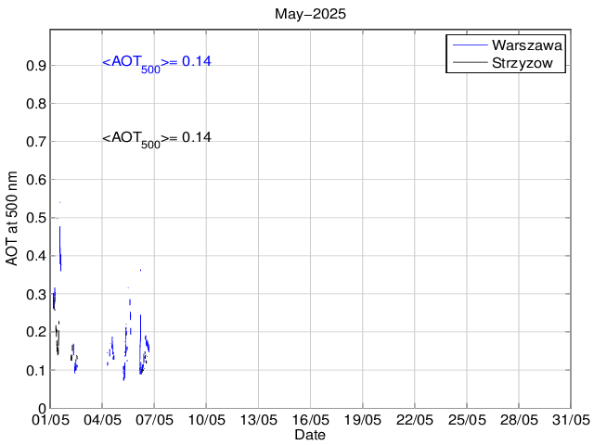Click the 0.4 y-axis tick label

pos(36,256)
